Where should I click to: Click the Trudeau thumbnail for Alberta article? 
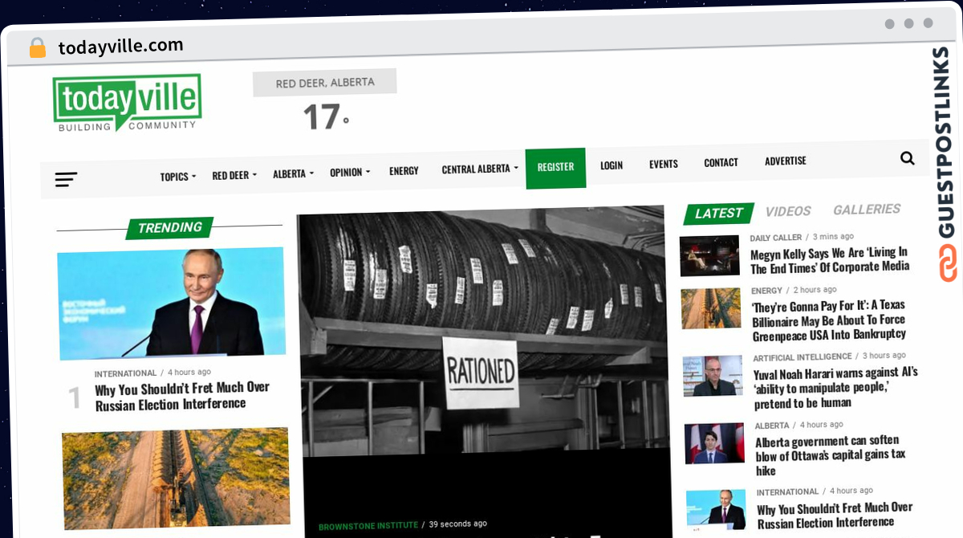pos(714,443)
